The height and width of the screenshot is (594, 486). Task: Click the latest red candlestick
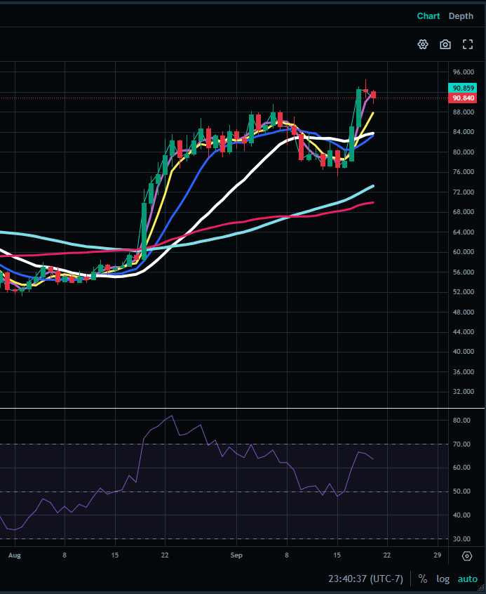373,95
